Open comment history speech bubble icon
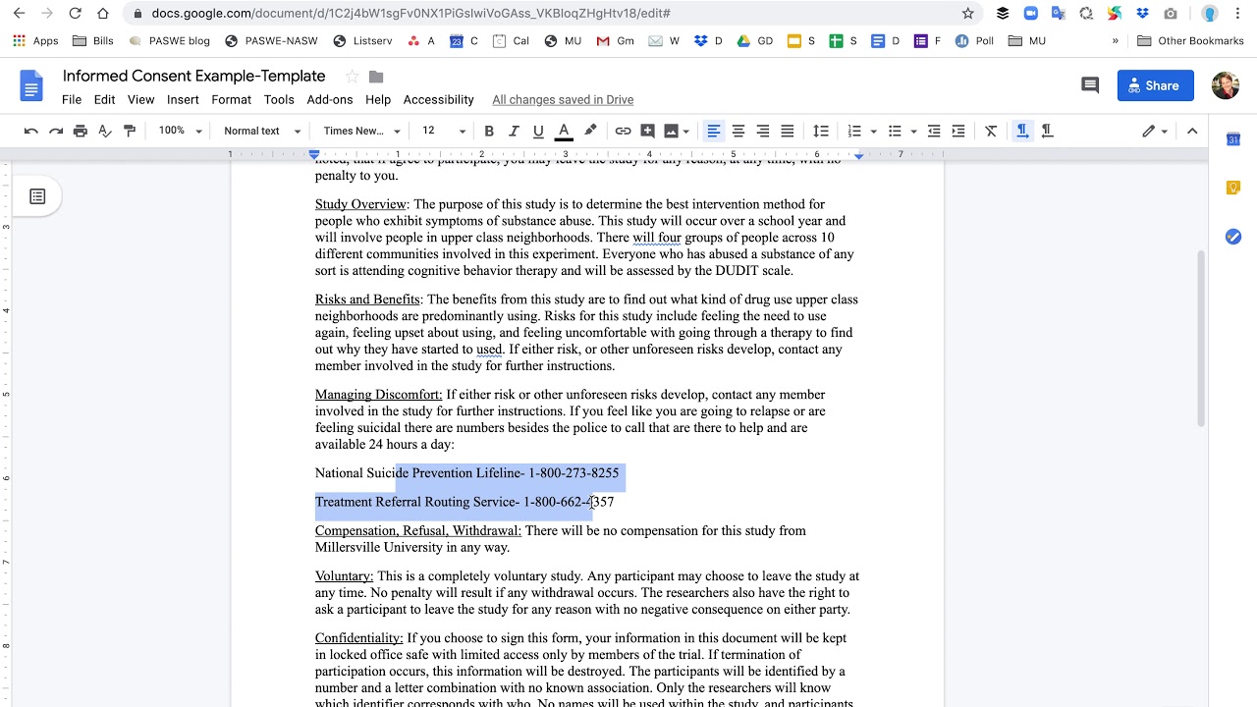The width and height of the screenshot is (1257, 707). pos(1090,85)
